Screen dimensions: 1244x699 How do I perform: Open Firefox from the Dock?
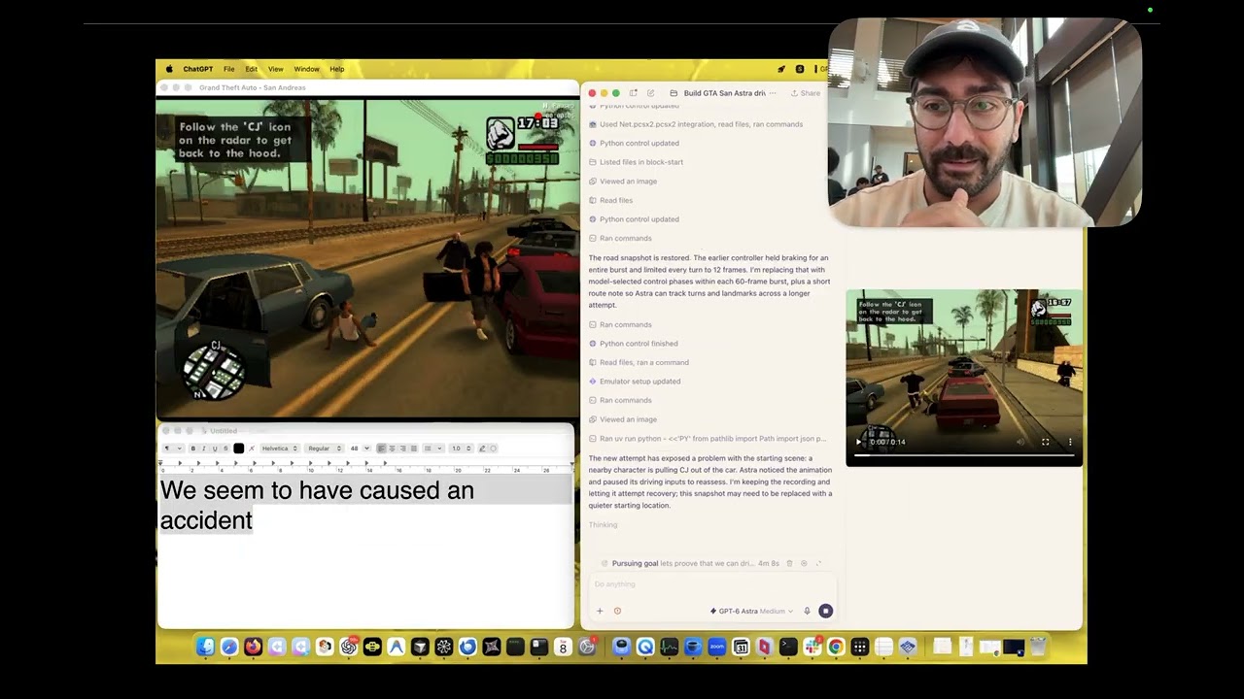click(253, 647)
